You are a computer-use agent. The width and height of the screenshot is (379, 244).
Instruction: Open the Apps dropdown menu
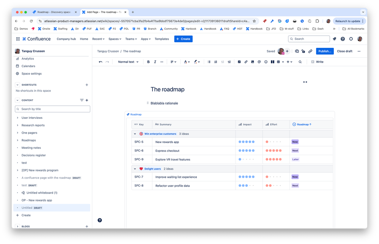pyautogui.click(x=146, y=39)
